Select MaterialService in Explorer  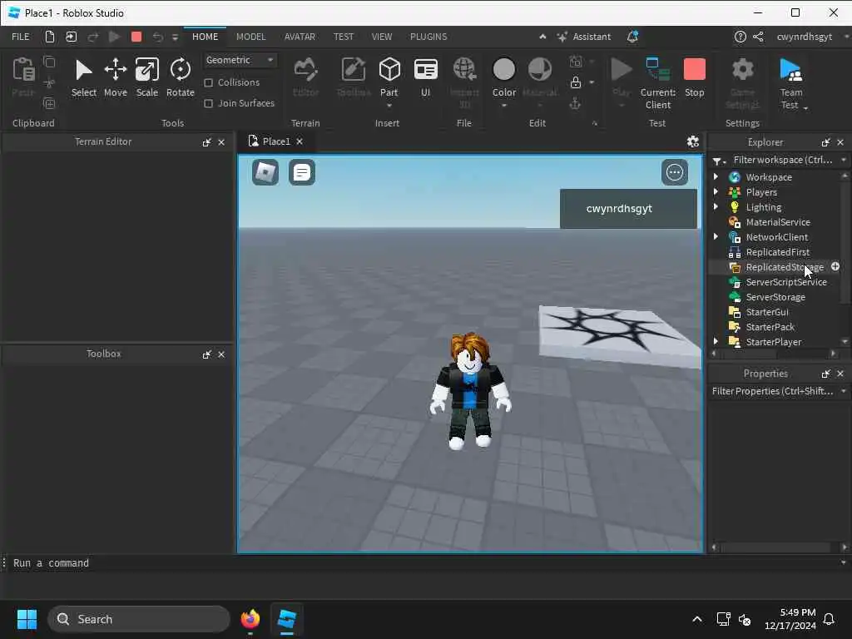pos(778,221)
